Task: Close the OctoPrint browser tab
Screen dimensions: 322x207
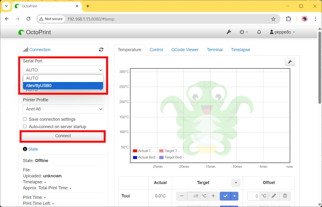Action: [77, 6]
